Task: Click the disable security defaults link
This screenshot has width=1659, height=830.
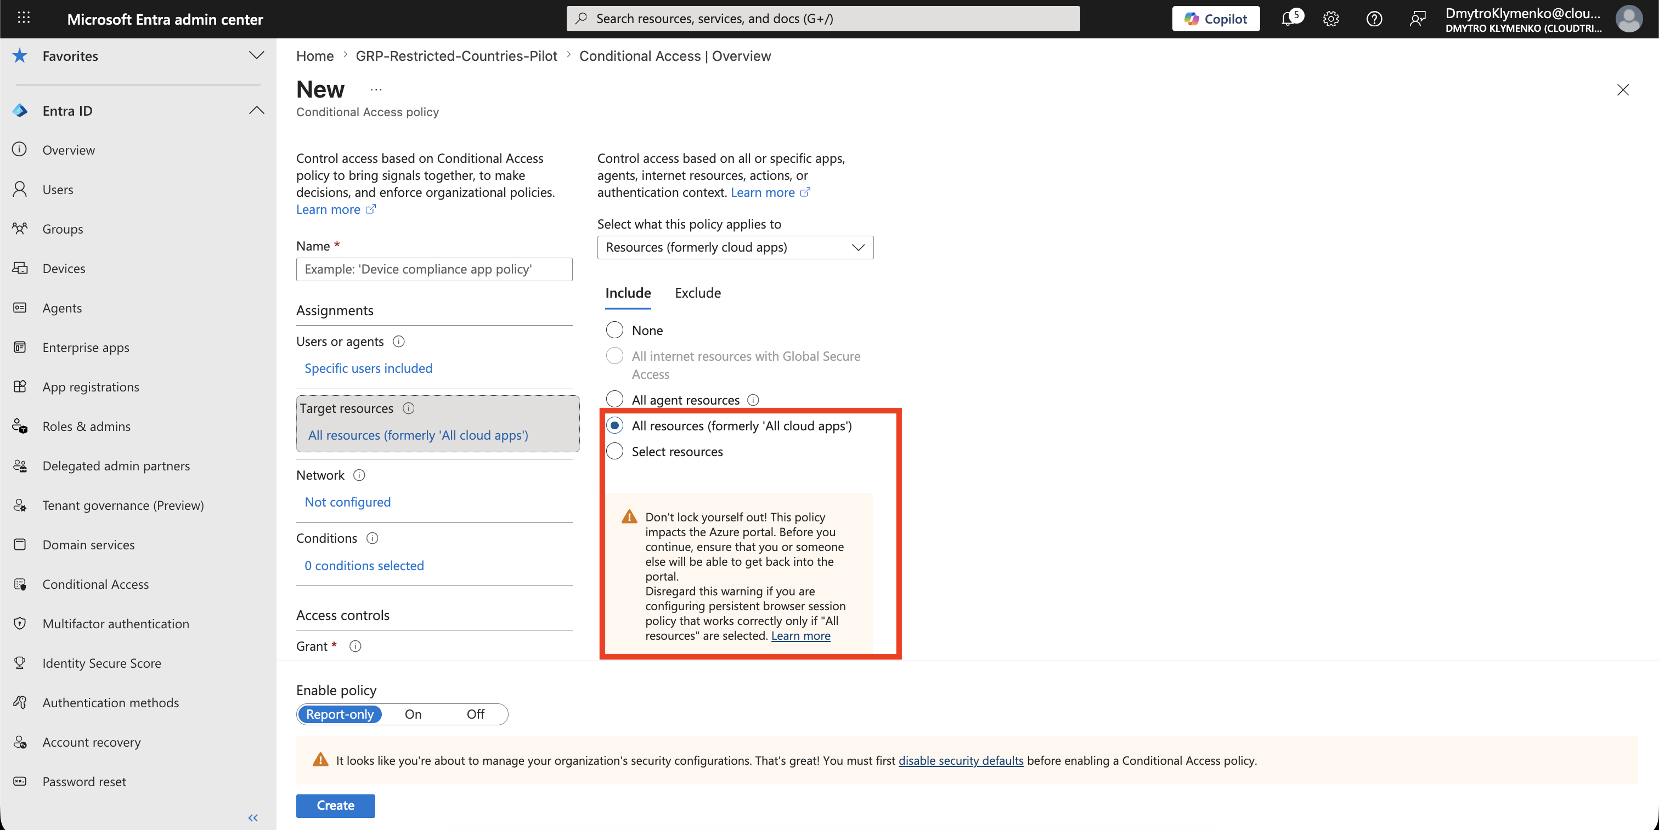Action: pos(960,760)
